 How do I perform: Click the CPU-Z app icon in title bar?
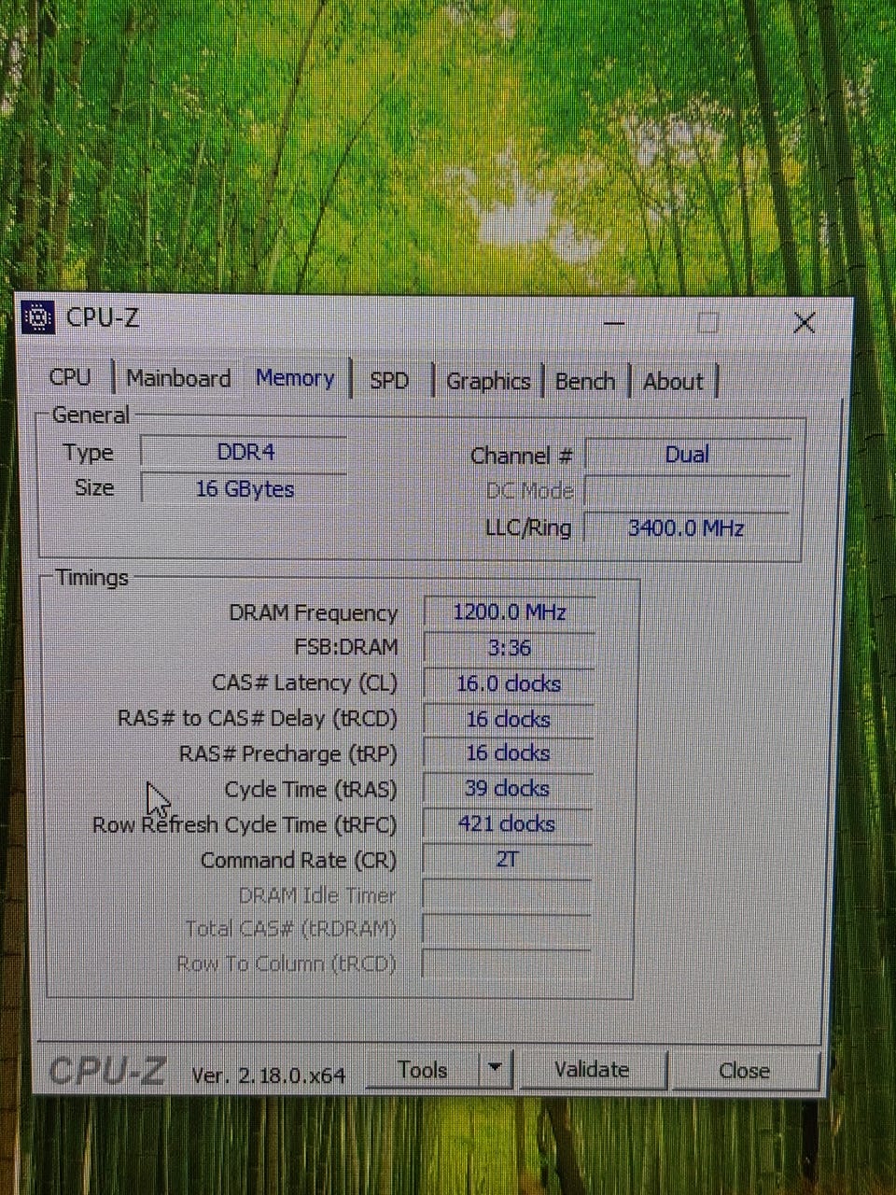[x=38, y=317]
